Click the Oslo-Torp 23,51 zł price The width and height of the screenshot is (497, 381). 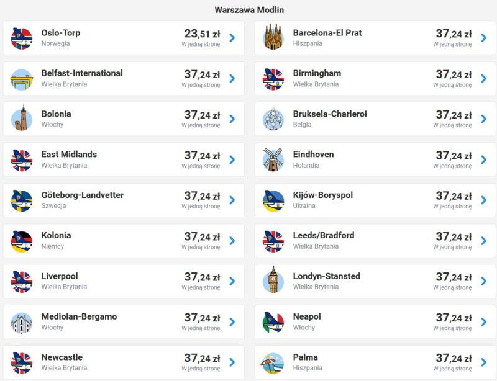click(203, 34)
